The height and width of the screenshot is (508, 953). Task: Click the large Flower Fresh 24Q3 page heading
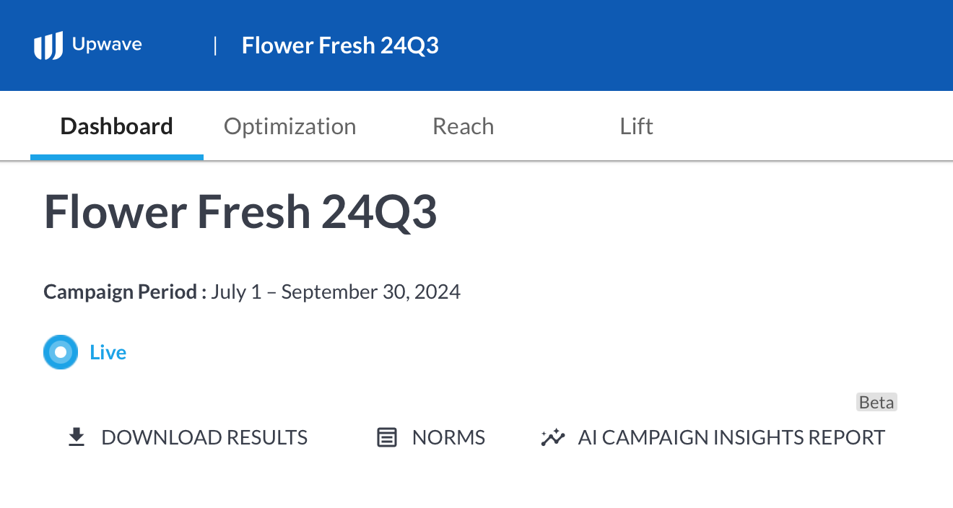click(240, 212)
